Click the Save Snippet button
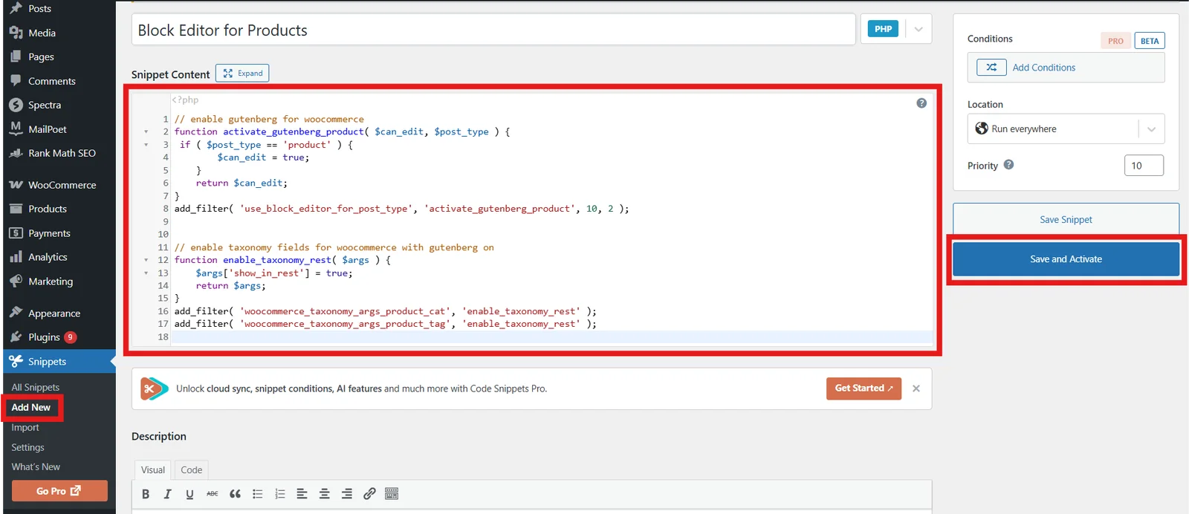 point(1066,220)
